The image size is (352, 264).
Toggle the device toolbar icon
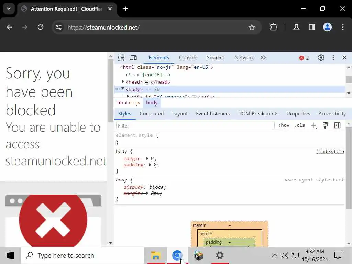coord(133,58)
